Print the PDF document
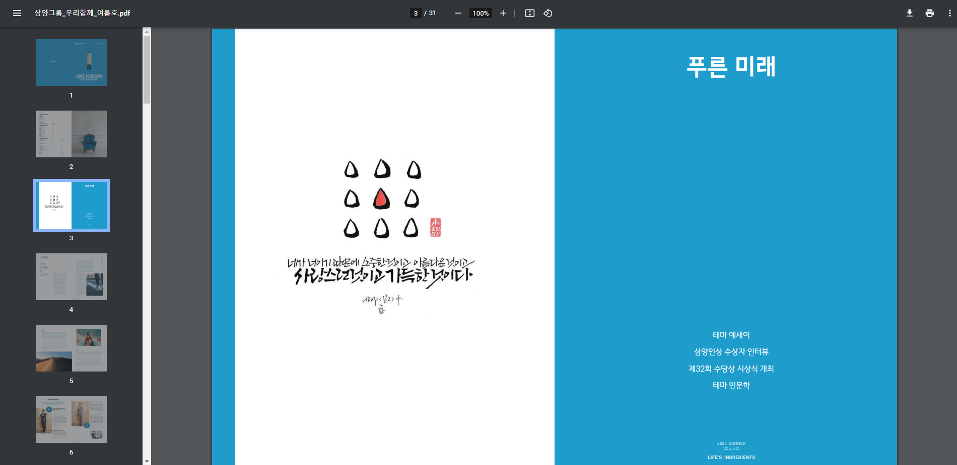957x465 pixels. tap(929, 13)
